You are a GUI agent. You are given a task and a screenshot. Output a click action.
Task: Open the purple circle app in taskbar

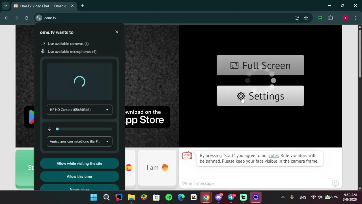[x=256, y=197]
